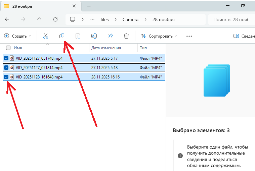
Task: Click the blue stacked files preview thumbnail
Action: pos(217,80)
